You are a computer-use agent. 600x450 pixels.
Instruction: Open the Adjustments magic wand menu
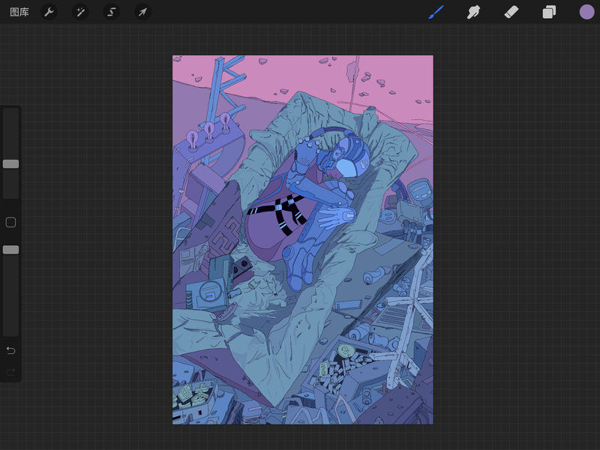click(80, 12)
